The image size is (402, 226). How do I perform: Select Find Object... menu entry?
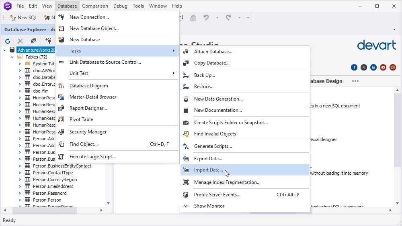[117, 144]
